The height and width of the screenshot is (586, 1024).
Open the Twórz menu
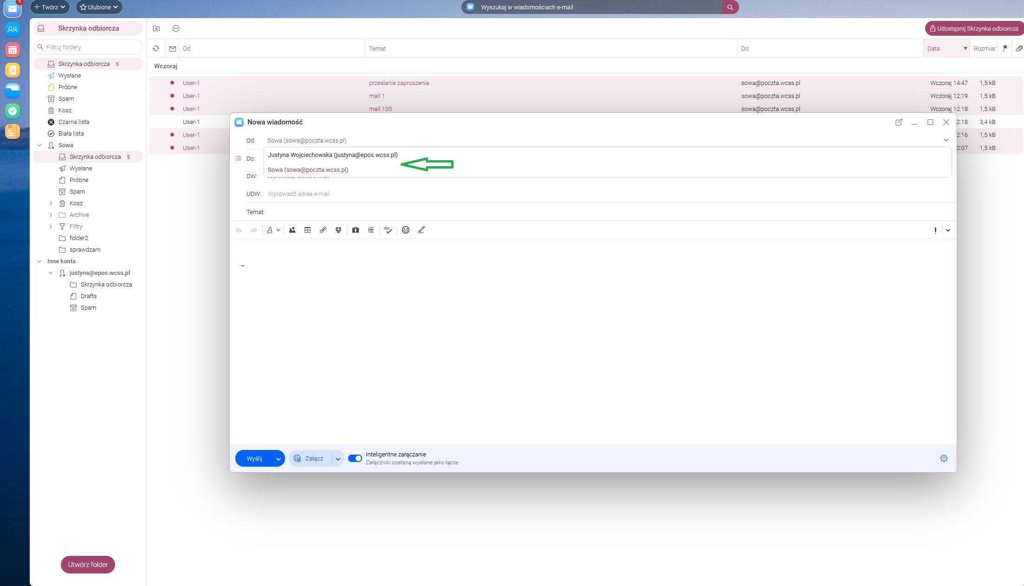tap(50, 7)
